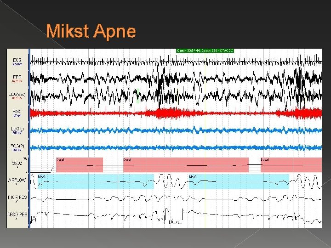
Task: Click the blue EOG(L) signal trace
Action: 176,130
